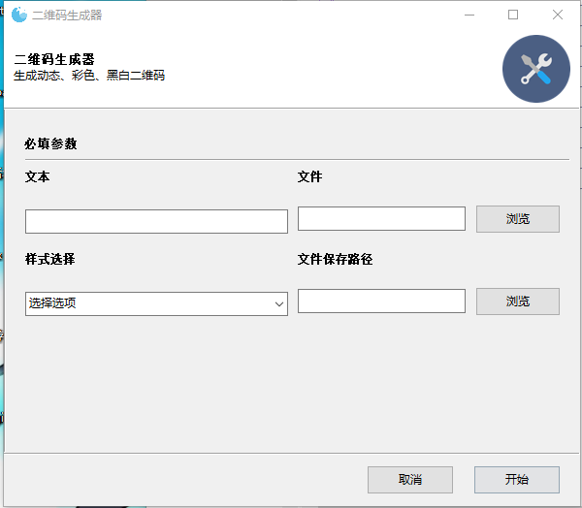Click 浏览 button for 文件保存路径
The height and width of the screenshot is (508, 582).
click(x=517, y=302)
